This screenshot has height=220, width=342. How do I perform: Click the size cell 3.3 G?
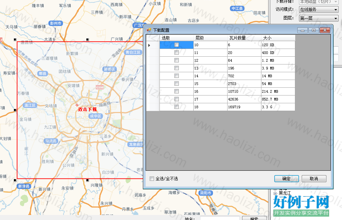point(278,107)
